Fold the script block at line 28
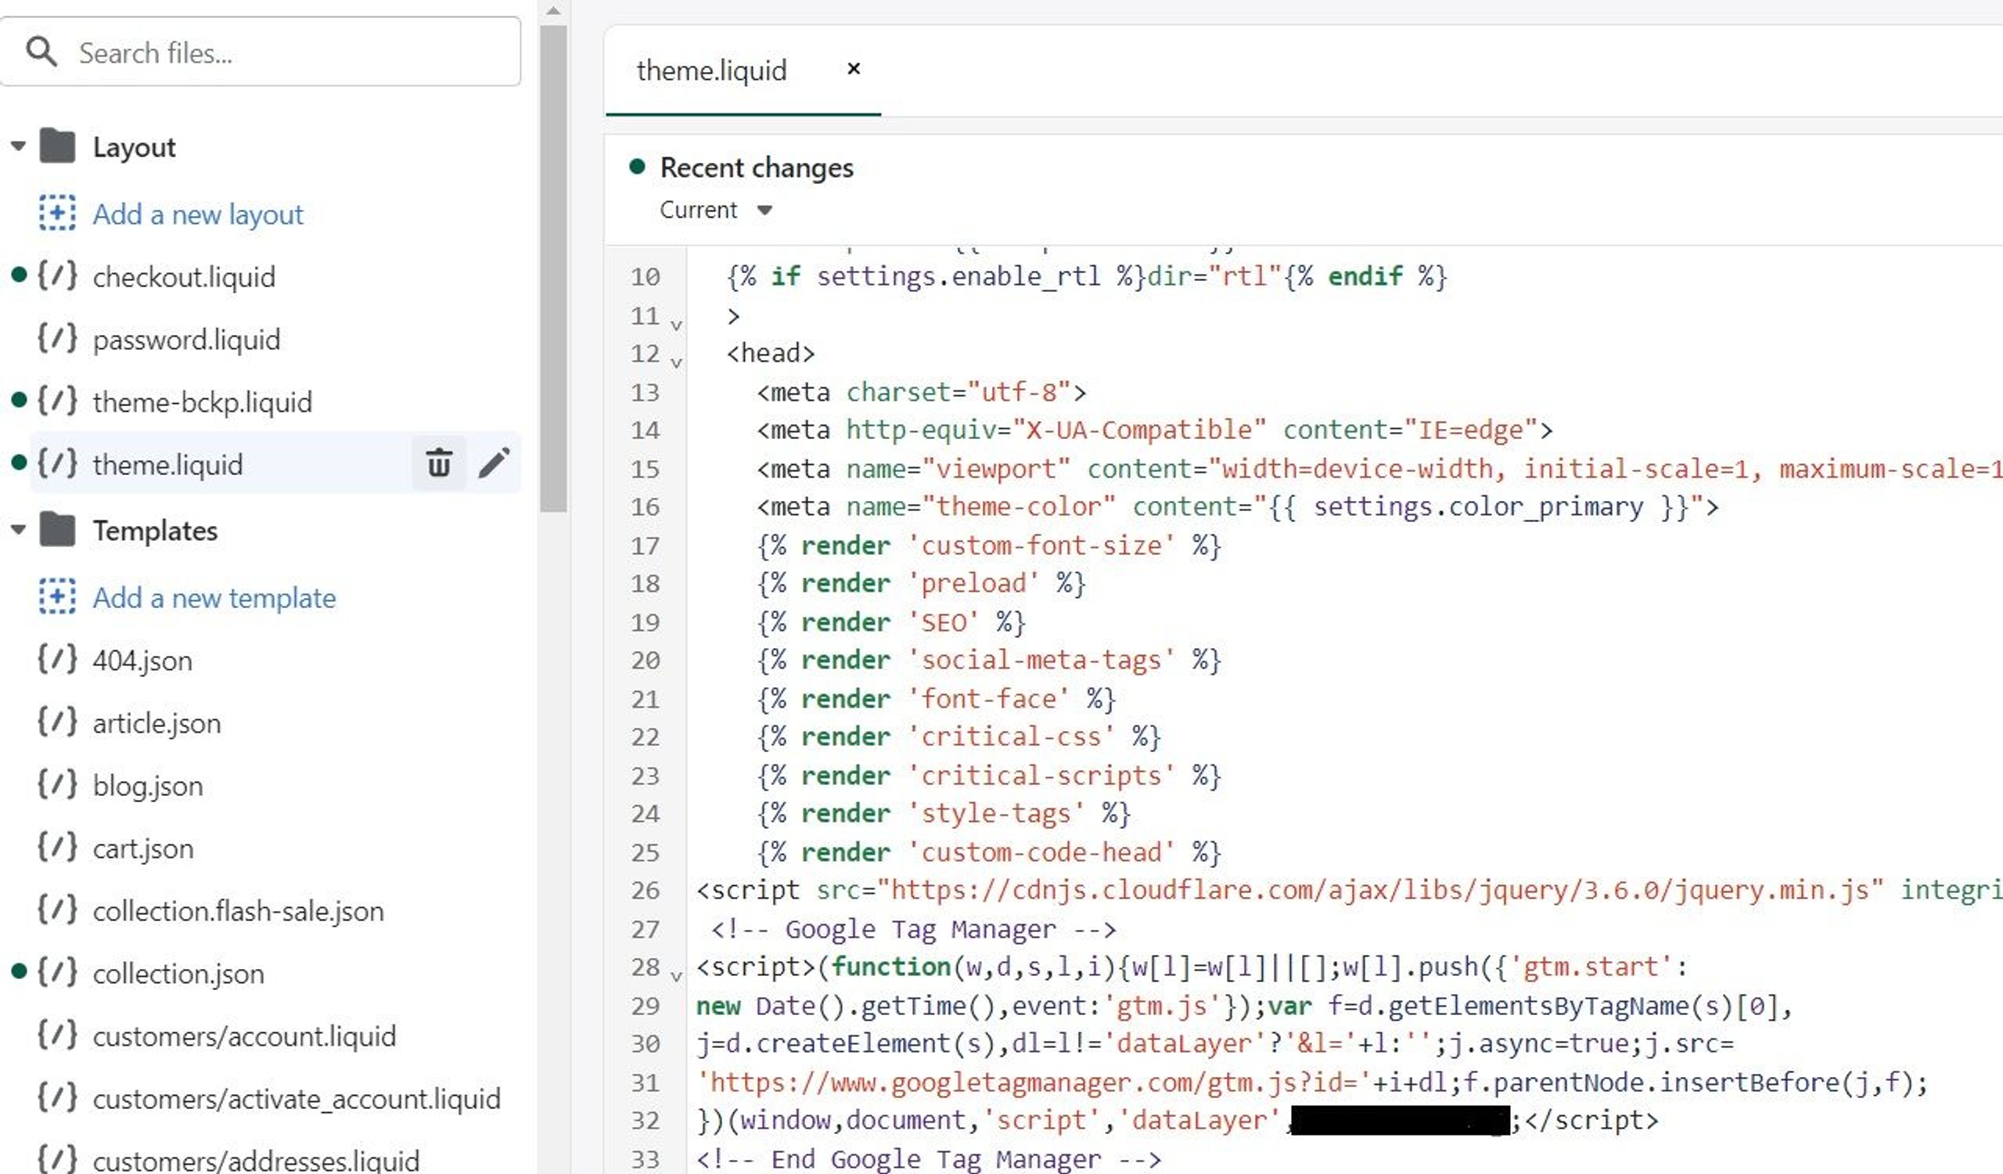Image resolution: width=2003 pixels, height=1174 pixels. coord(677,976)
